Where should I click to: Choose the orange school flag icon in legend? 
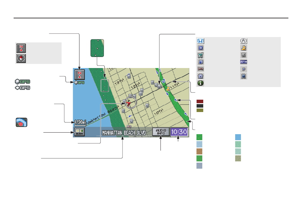point(244,48)
